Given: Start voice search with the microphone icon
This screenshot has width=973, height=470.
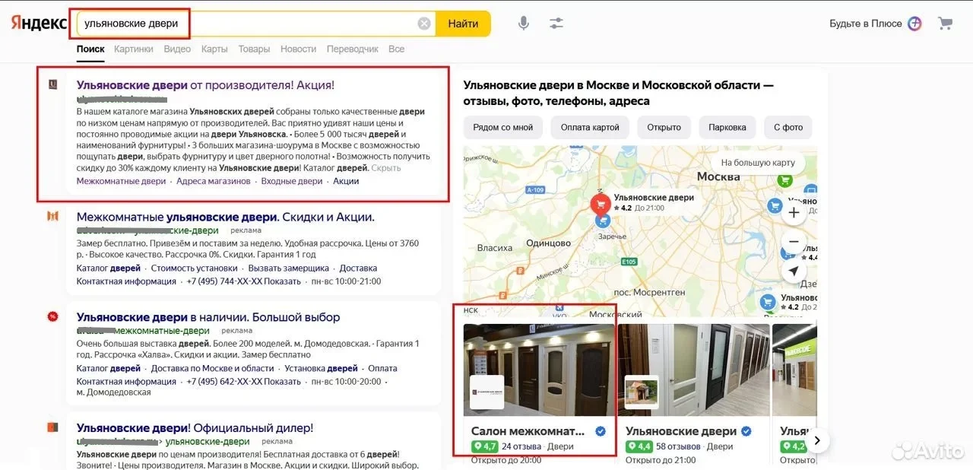Looking at the screenshot, I should [x=524, y=24].
